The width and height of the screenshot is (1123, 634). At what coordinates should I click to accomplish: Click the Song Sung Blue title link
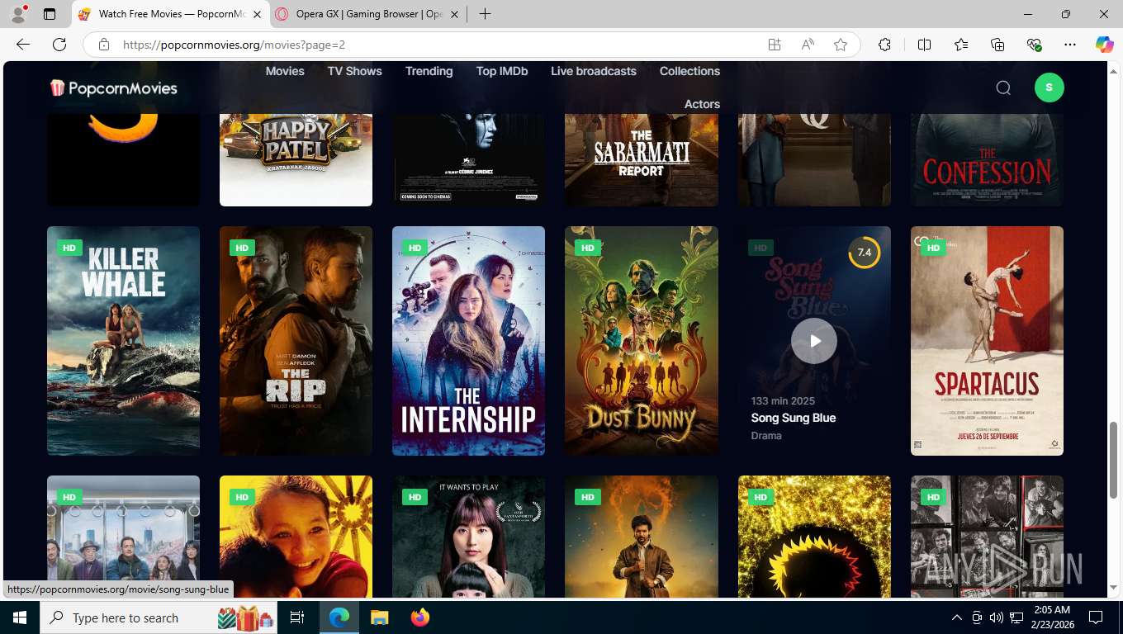pyautogui.click(x=794, y=418)
